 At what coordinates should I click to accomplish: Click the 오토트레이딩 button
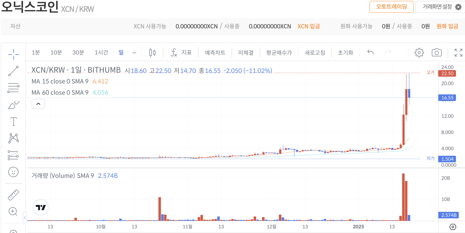coord(391,7)
